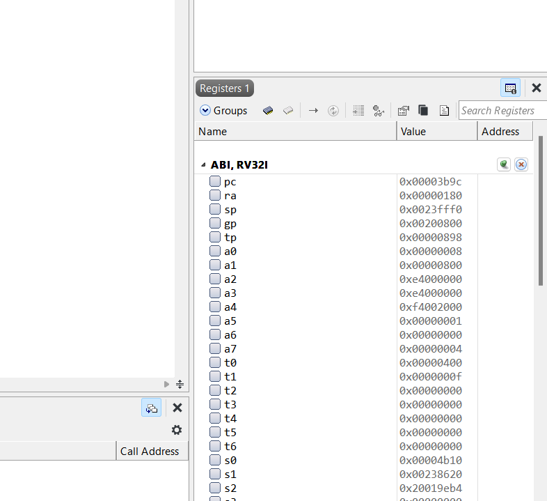Screen dimensions: 547x501
Task: Click the Address column header
Action: pos(505,132)
